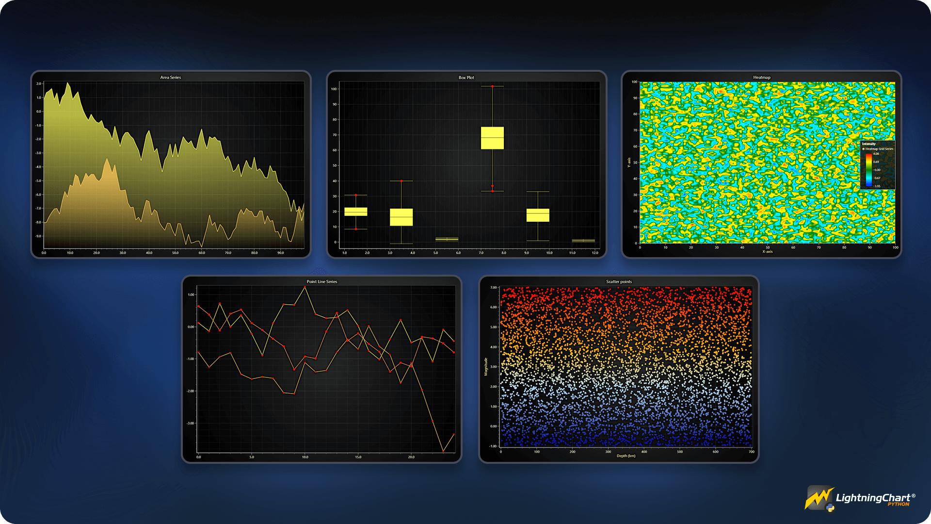
Task: Open the Scatter points chart thumbnail
Action: (619, 369)
